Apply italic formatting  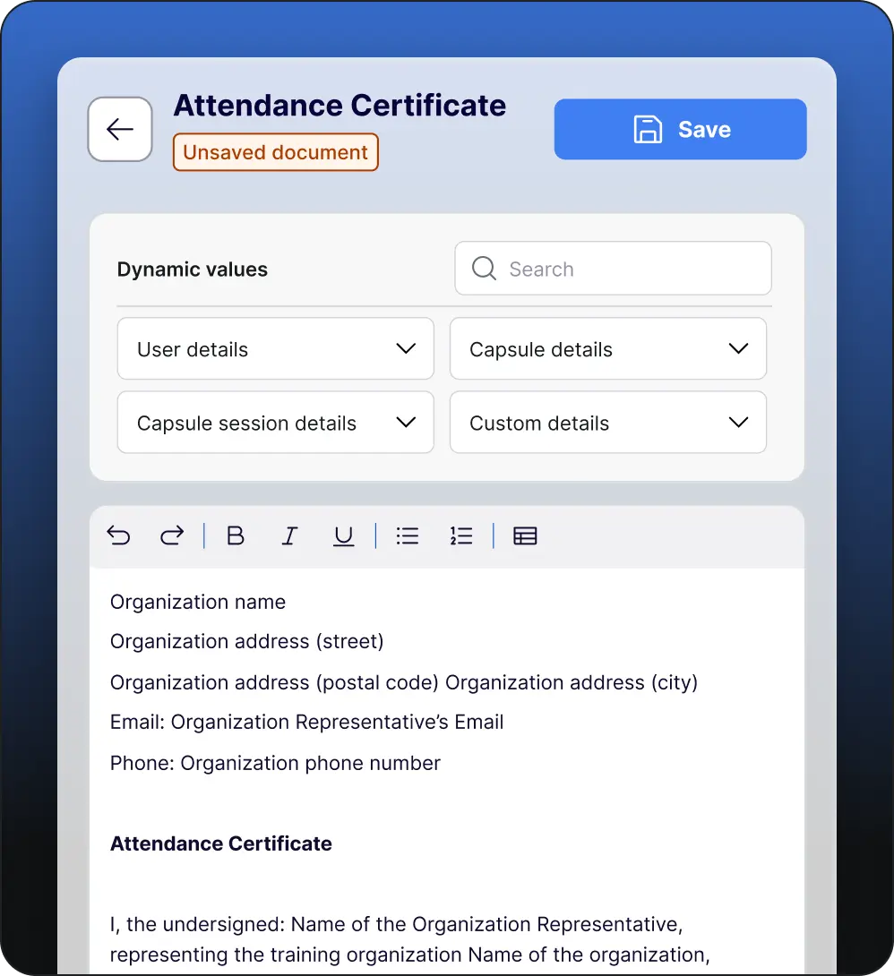tap(289, 535)
